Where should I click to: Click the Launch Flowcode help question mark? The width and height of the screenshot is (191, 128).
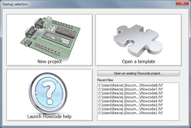point(49,95)
